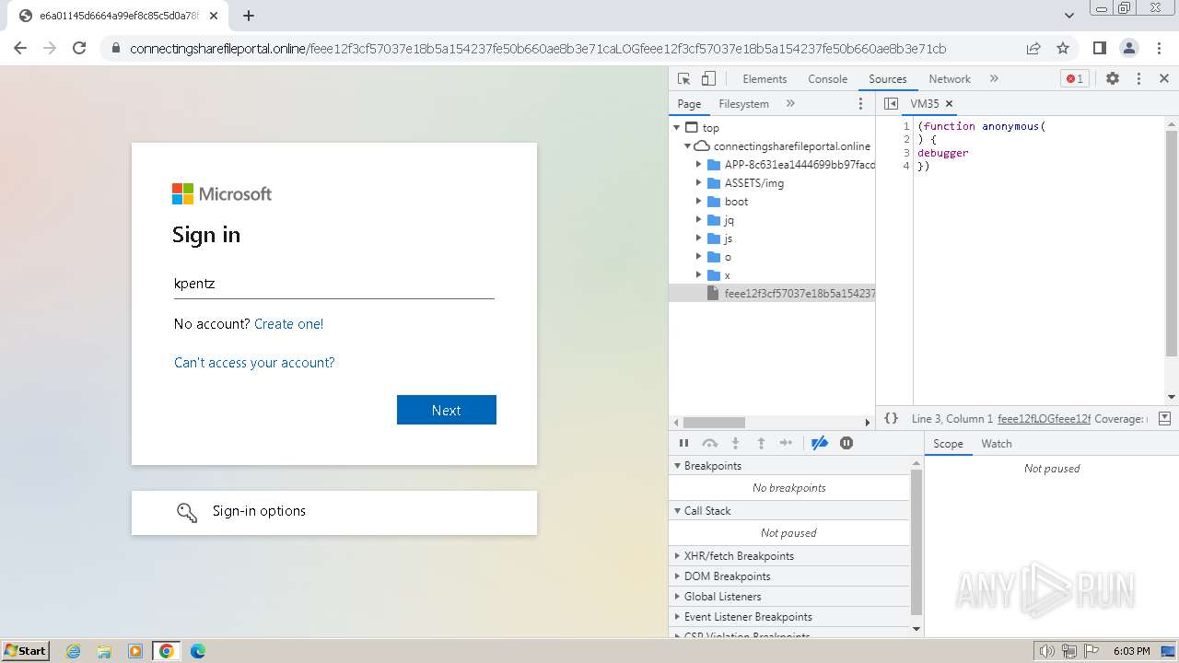Collapse the connectingsharefileportal.online domain node
This screenshot has width=1179, height=663.
click(x=688, y=146)
